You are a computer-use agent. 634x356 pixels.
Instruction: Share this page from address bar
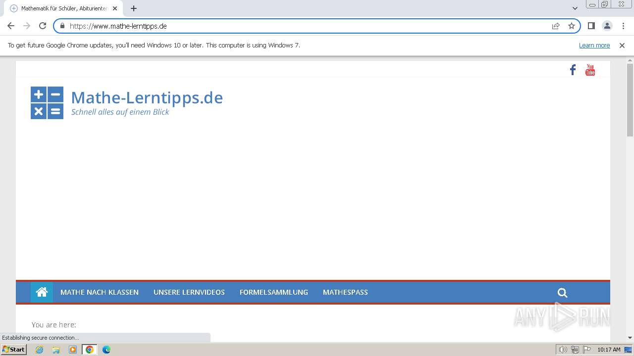(x=556, y=26)
